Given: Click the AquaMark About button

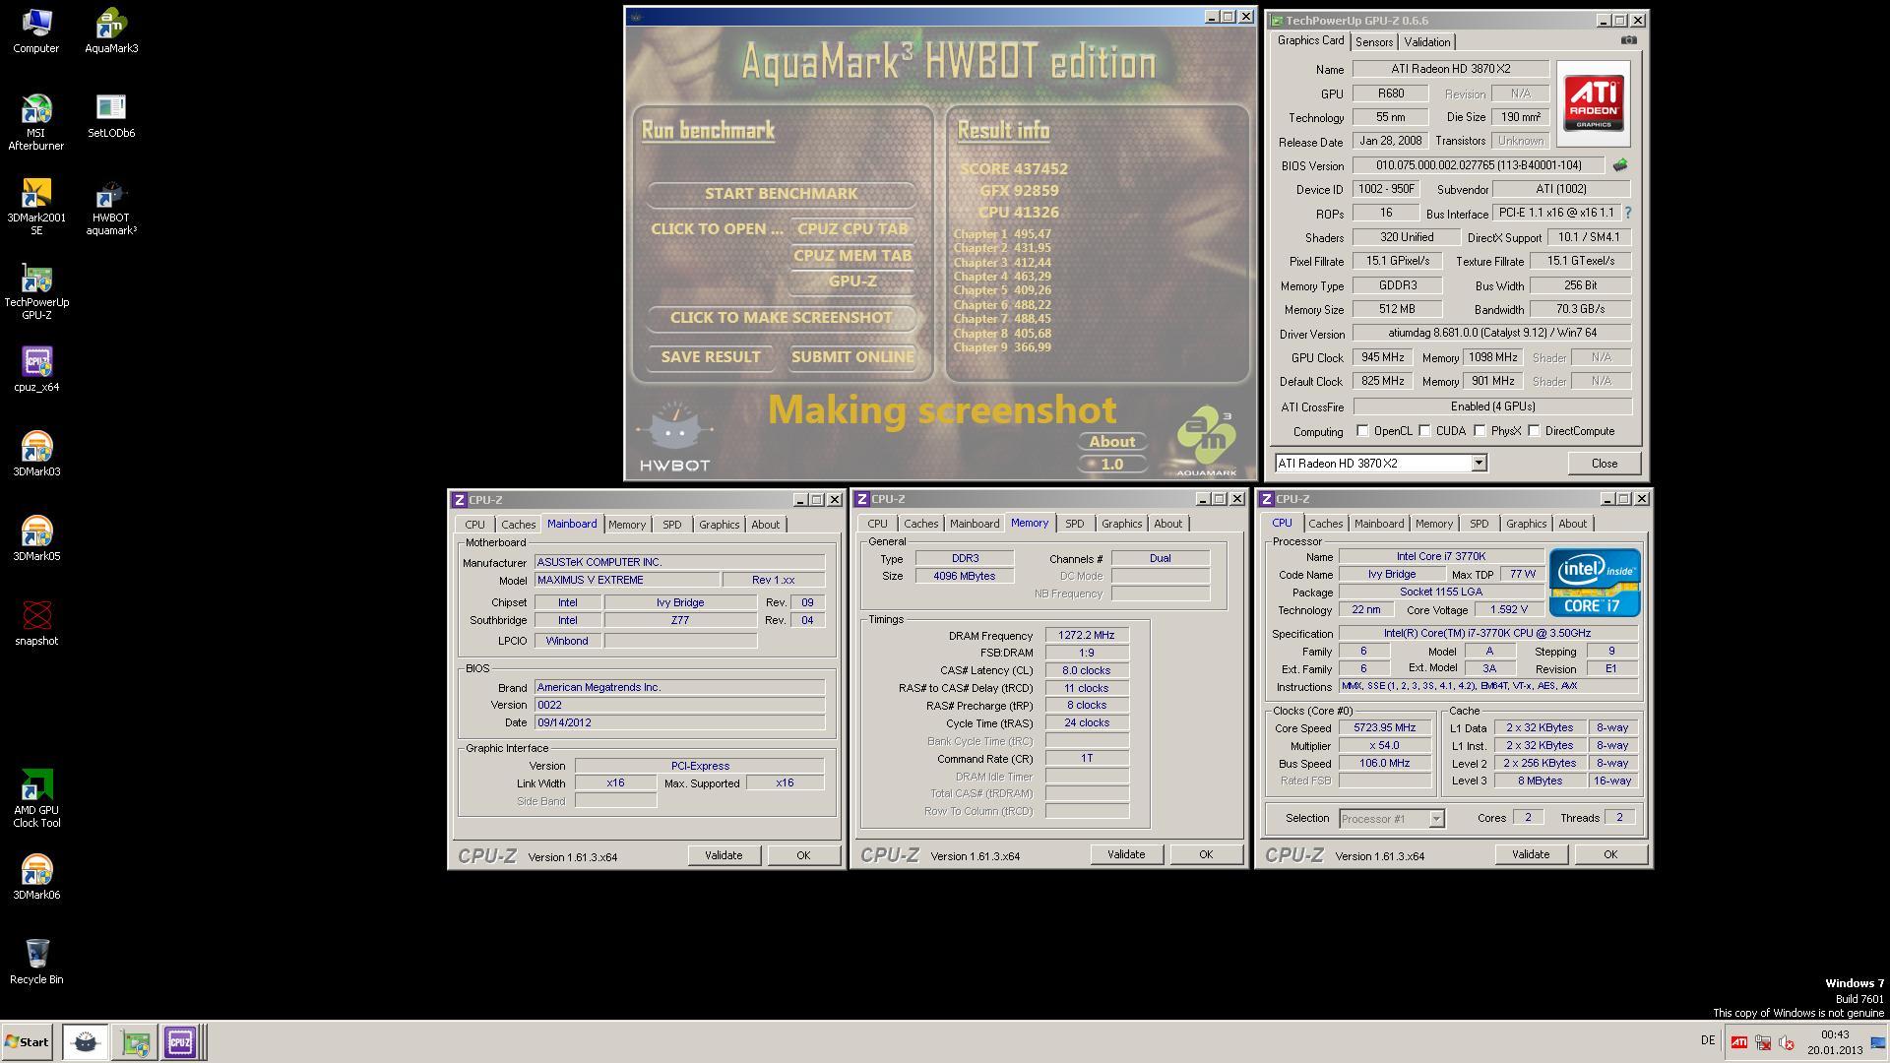Looking at the screenshot, I should 1112,442.
